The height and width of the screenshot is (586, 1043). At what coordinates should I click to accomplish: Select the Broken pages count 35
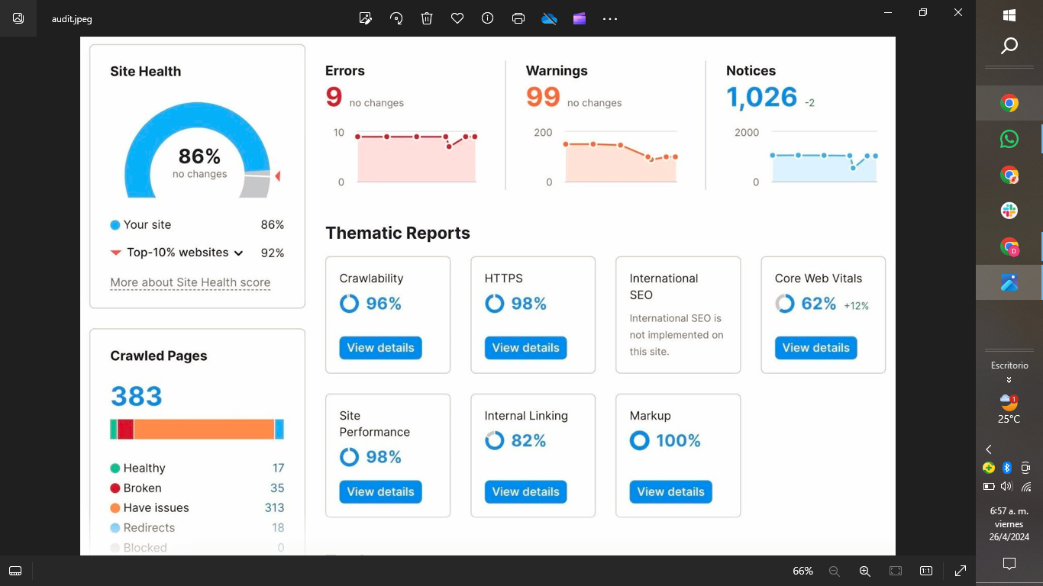point(277,488)
